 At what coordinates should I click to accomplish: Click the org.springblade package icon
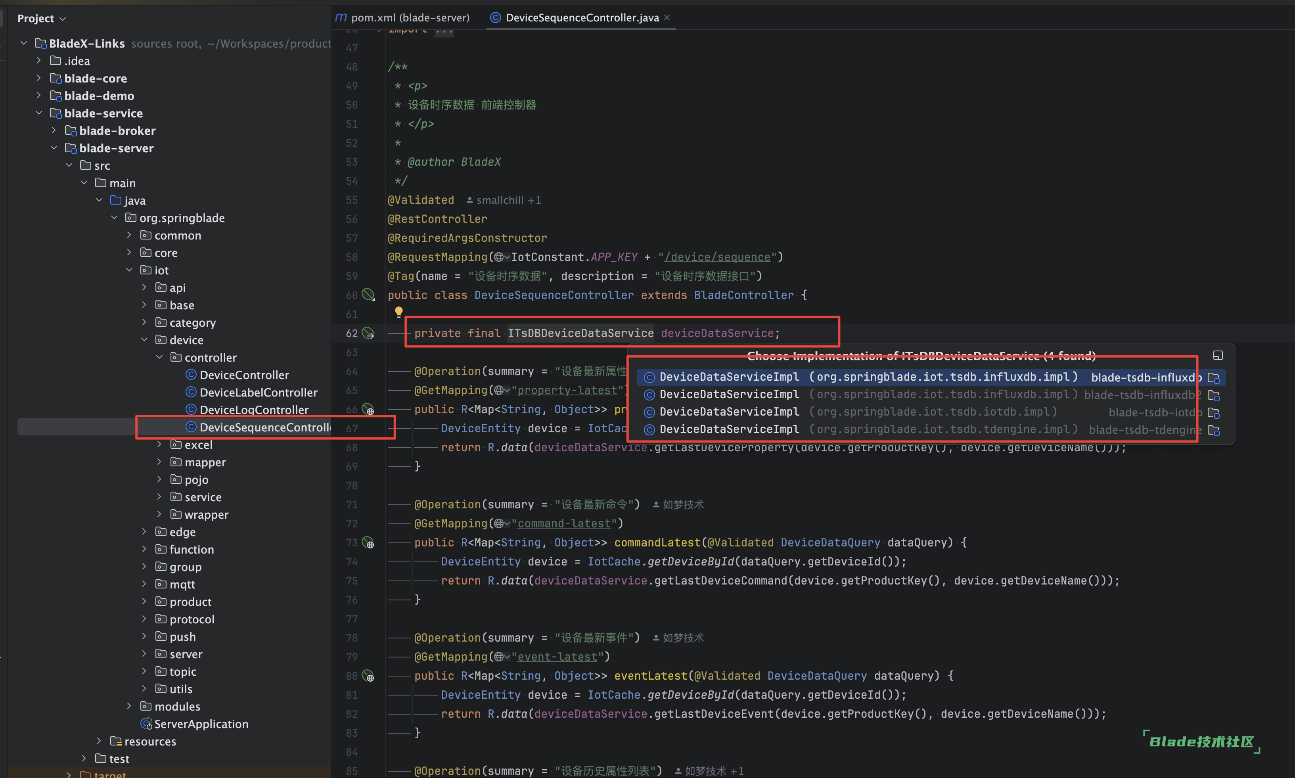point(130,218)
